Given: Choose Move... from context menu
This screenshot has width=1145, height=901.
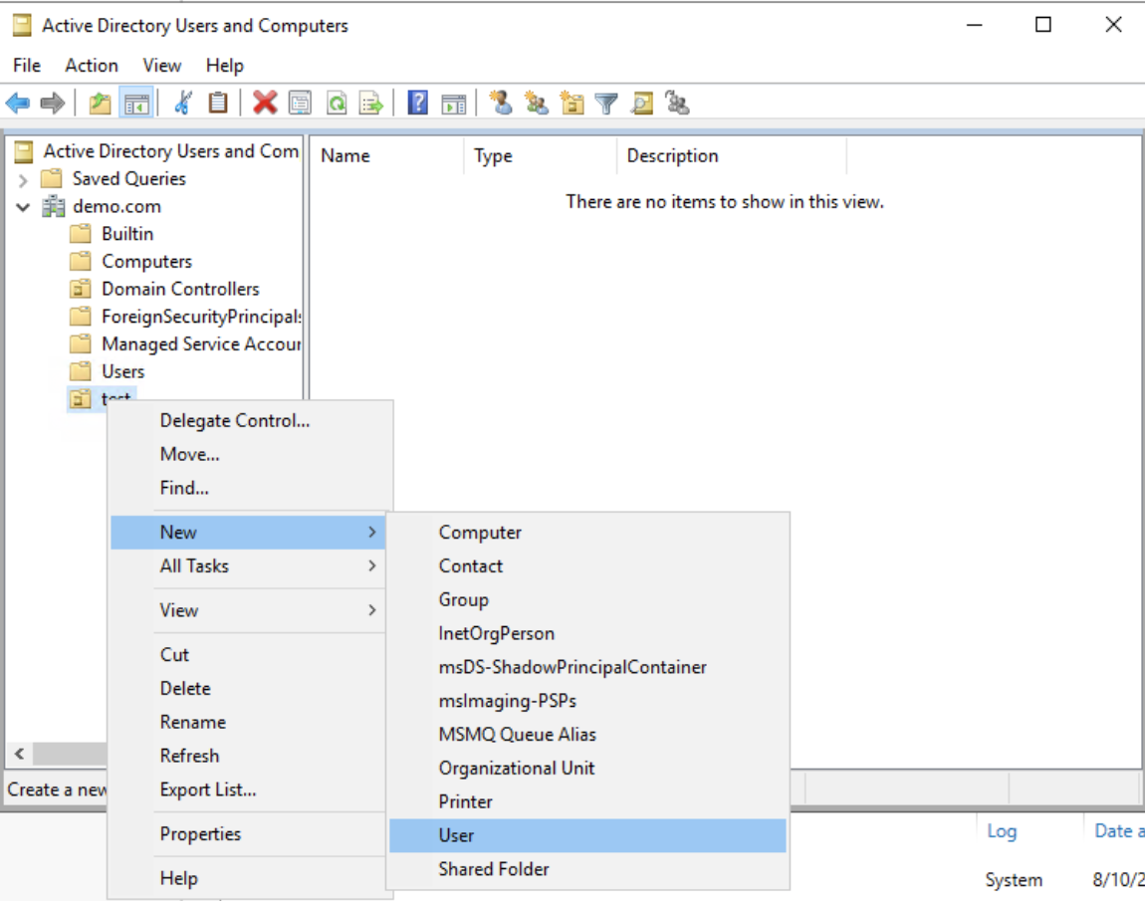Looking at the screenshot, I should pyautogui.click(x=248, y=454).
